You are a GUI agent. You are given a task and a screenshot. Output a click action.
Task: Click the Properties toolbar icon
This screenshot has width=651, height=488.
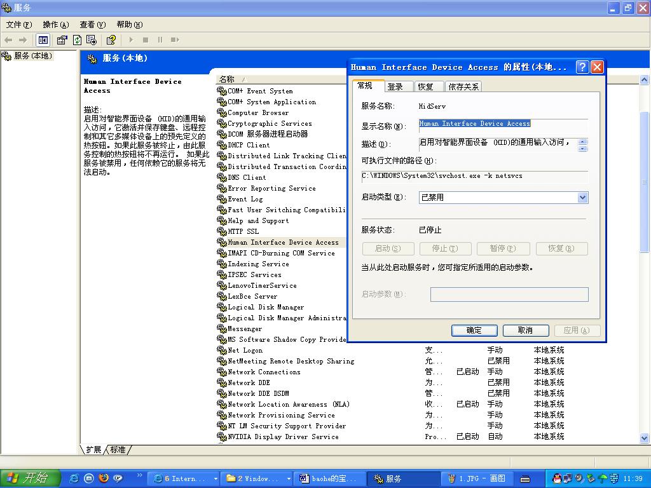[x=62, y=40]
